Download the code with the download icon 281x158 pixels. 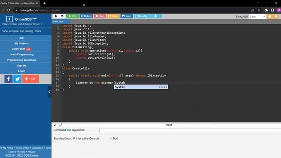[x=155, y=16]
